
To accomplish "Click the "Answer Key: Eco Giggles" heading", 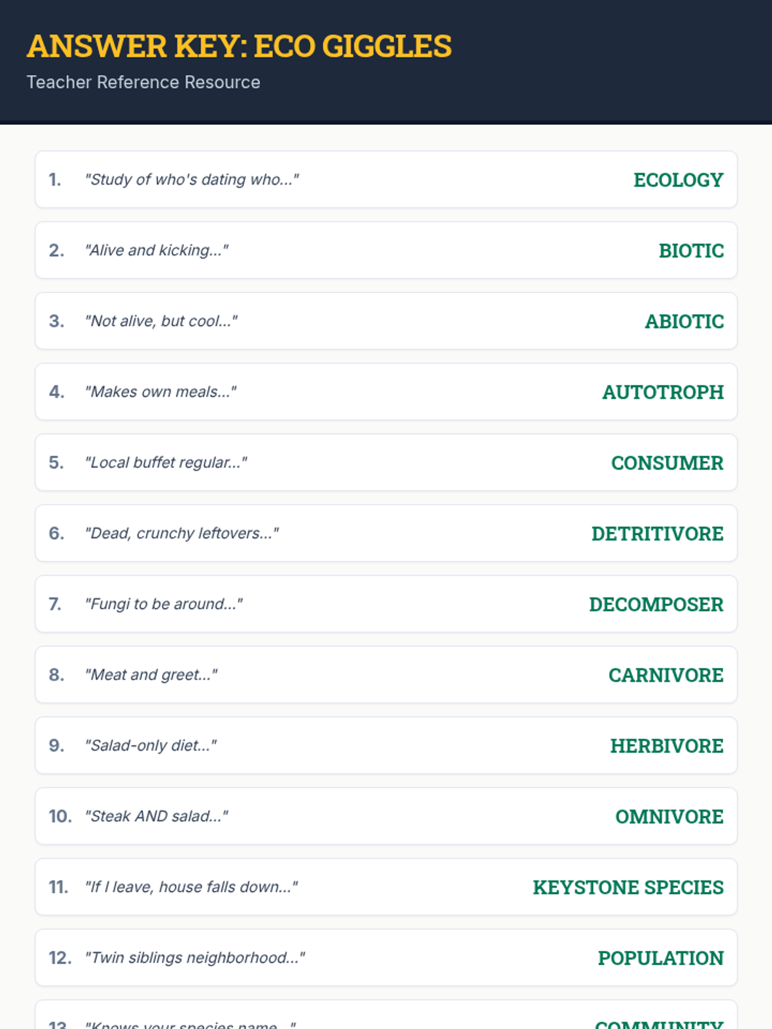I will coord(239,46).
